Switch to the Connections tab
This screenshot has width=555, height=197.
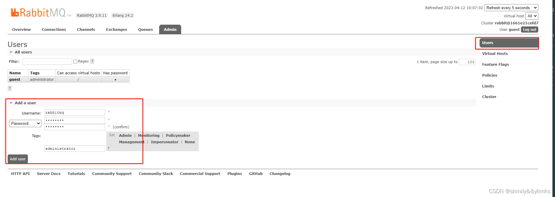(x=54, y=29)
